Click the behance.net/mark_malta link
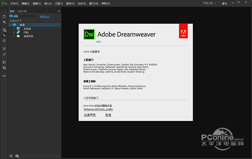 [x=98, y=109]
